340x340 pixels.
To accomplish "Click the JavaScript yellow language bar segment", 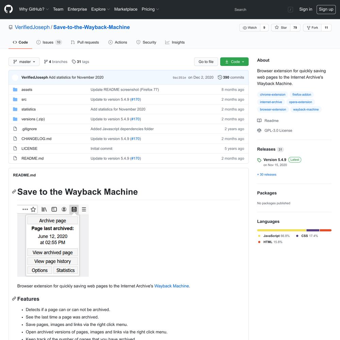I will coord(282,230).
